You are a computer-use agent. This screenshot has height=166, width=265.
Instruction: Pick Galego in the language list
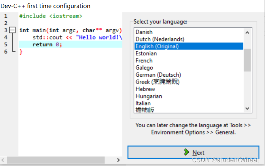(189, 68)
